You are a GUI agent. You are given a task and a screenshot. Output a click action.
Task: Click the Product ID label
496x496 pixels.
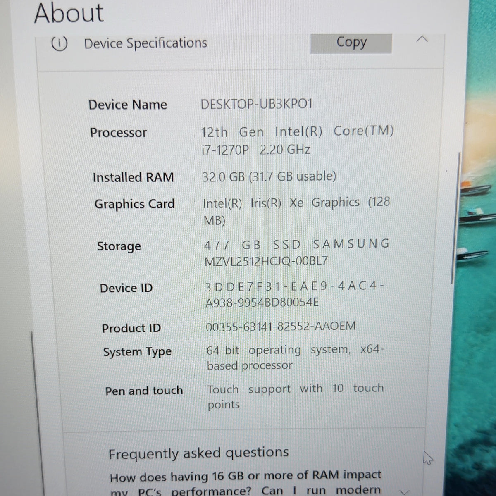(x=131, y=328)
